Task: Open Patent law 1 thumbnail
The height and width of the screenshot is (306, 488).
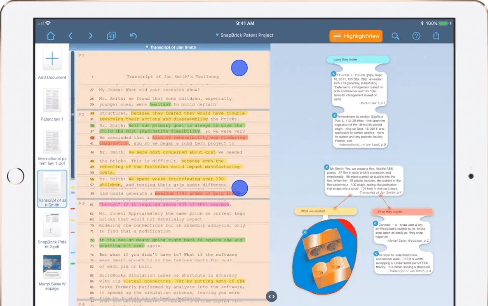Action: (52, 100)
